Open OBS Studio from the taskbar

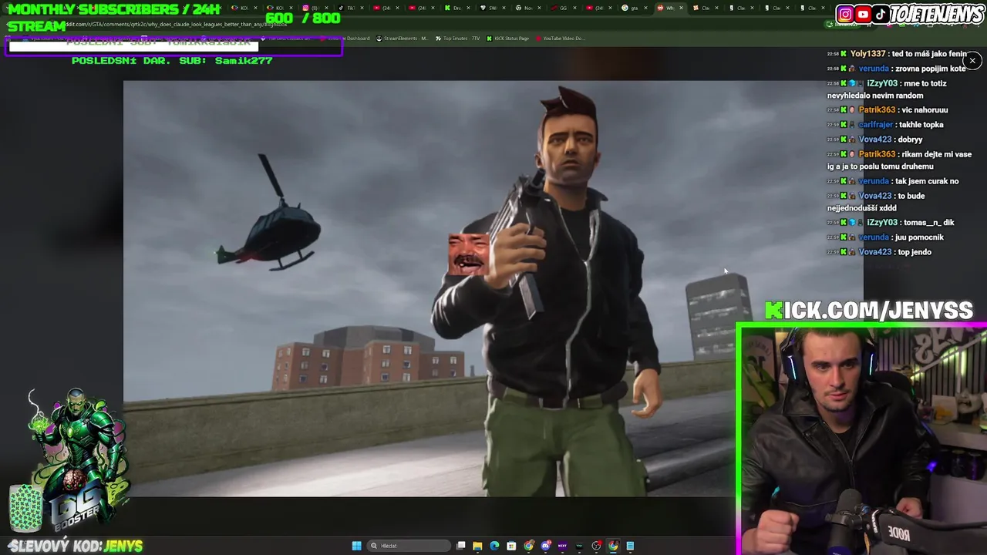click(x=596, y=546)
